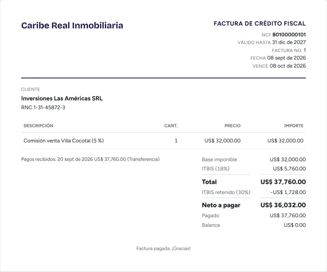This screenshot has height=272, width=327.
Task: Select the invoice date 08 sept de 2026
Action: tap(286, 58)
